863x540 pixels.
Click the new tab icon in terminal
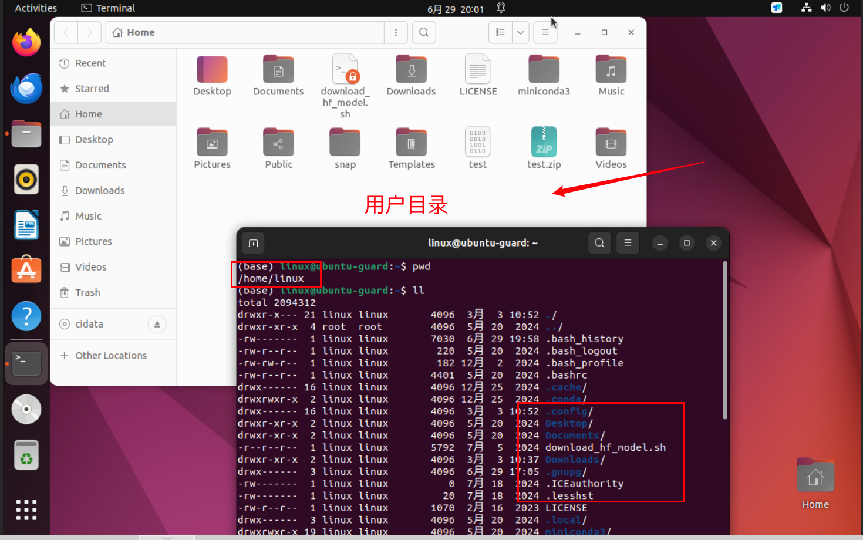253,243
